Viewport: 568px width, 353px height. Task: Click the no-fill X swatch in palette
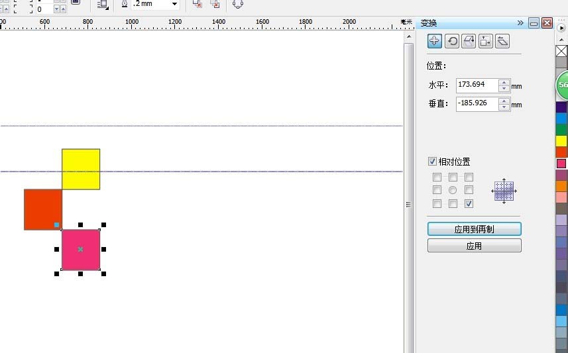(561, 51)
